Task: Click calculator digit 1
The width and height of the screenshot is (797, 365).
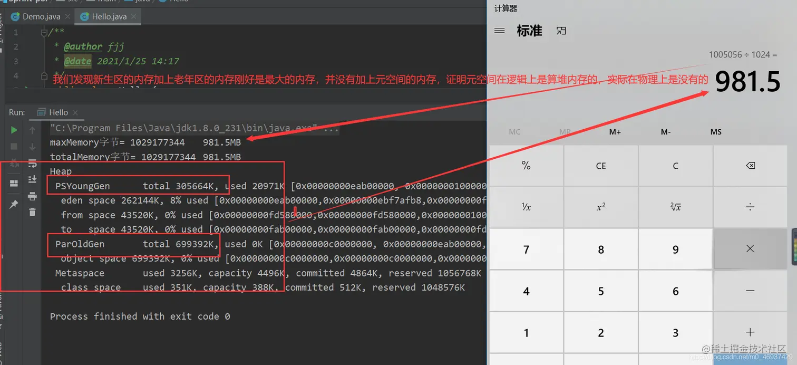Action: (526, 332)
